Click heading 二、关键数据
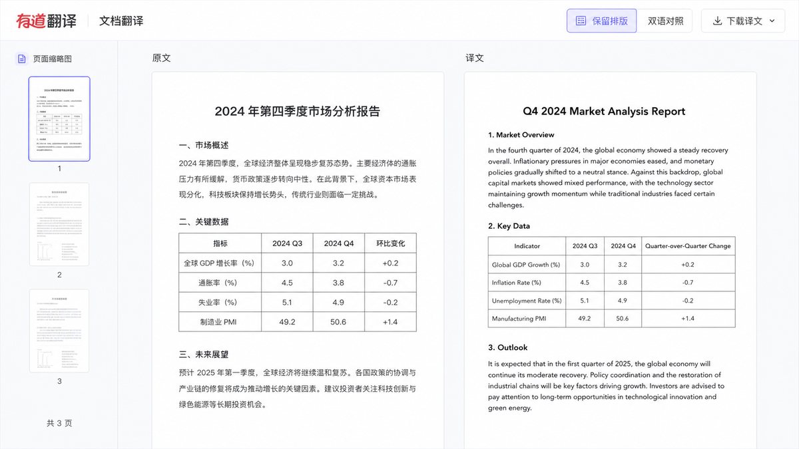Viewport: 799px width, 449px height. point(204,222)
